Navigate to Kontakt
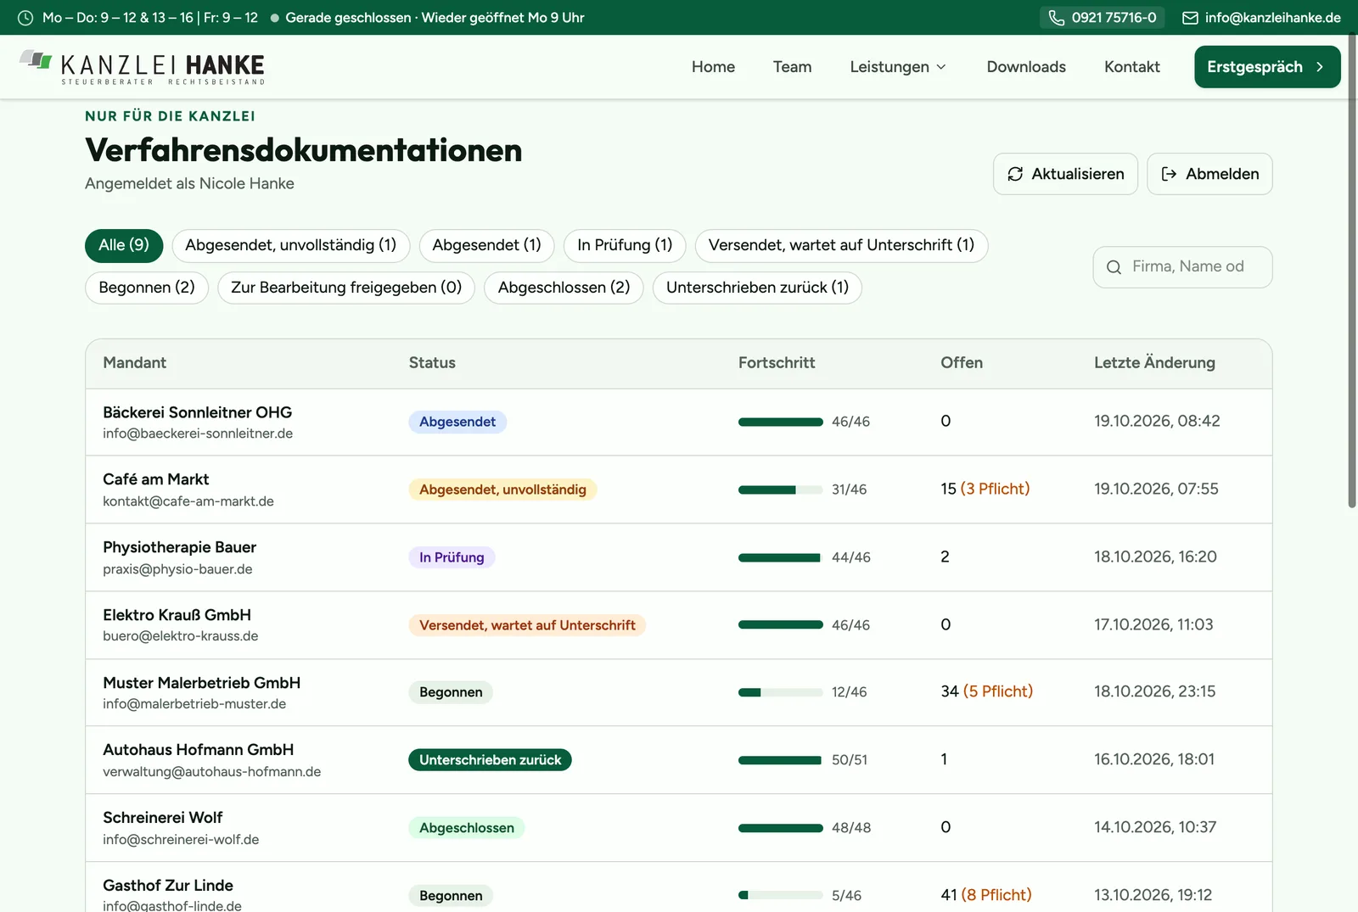 1131,67
